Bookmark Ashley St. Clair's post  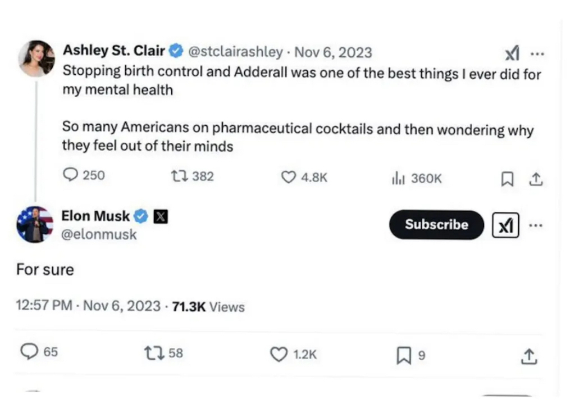click(x=507, y=179)
